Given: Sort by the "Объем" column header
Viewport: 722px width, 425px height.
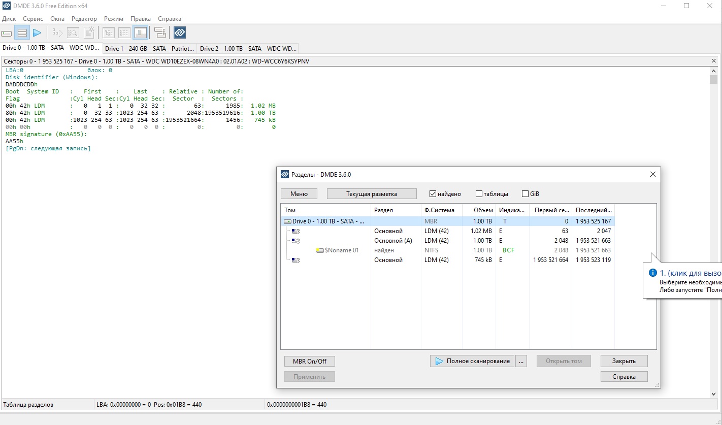Looking at the screenshot, I should coord(483,210).
